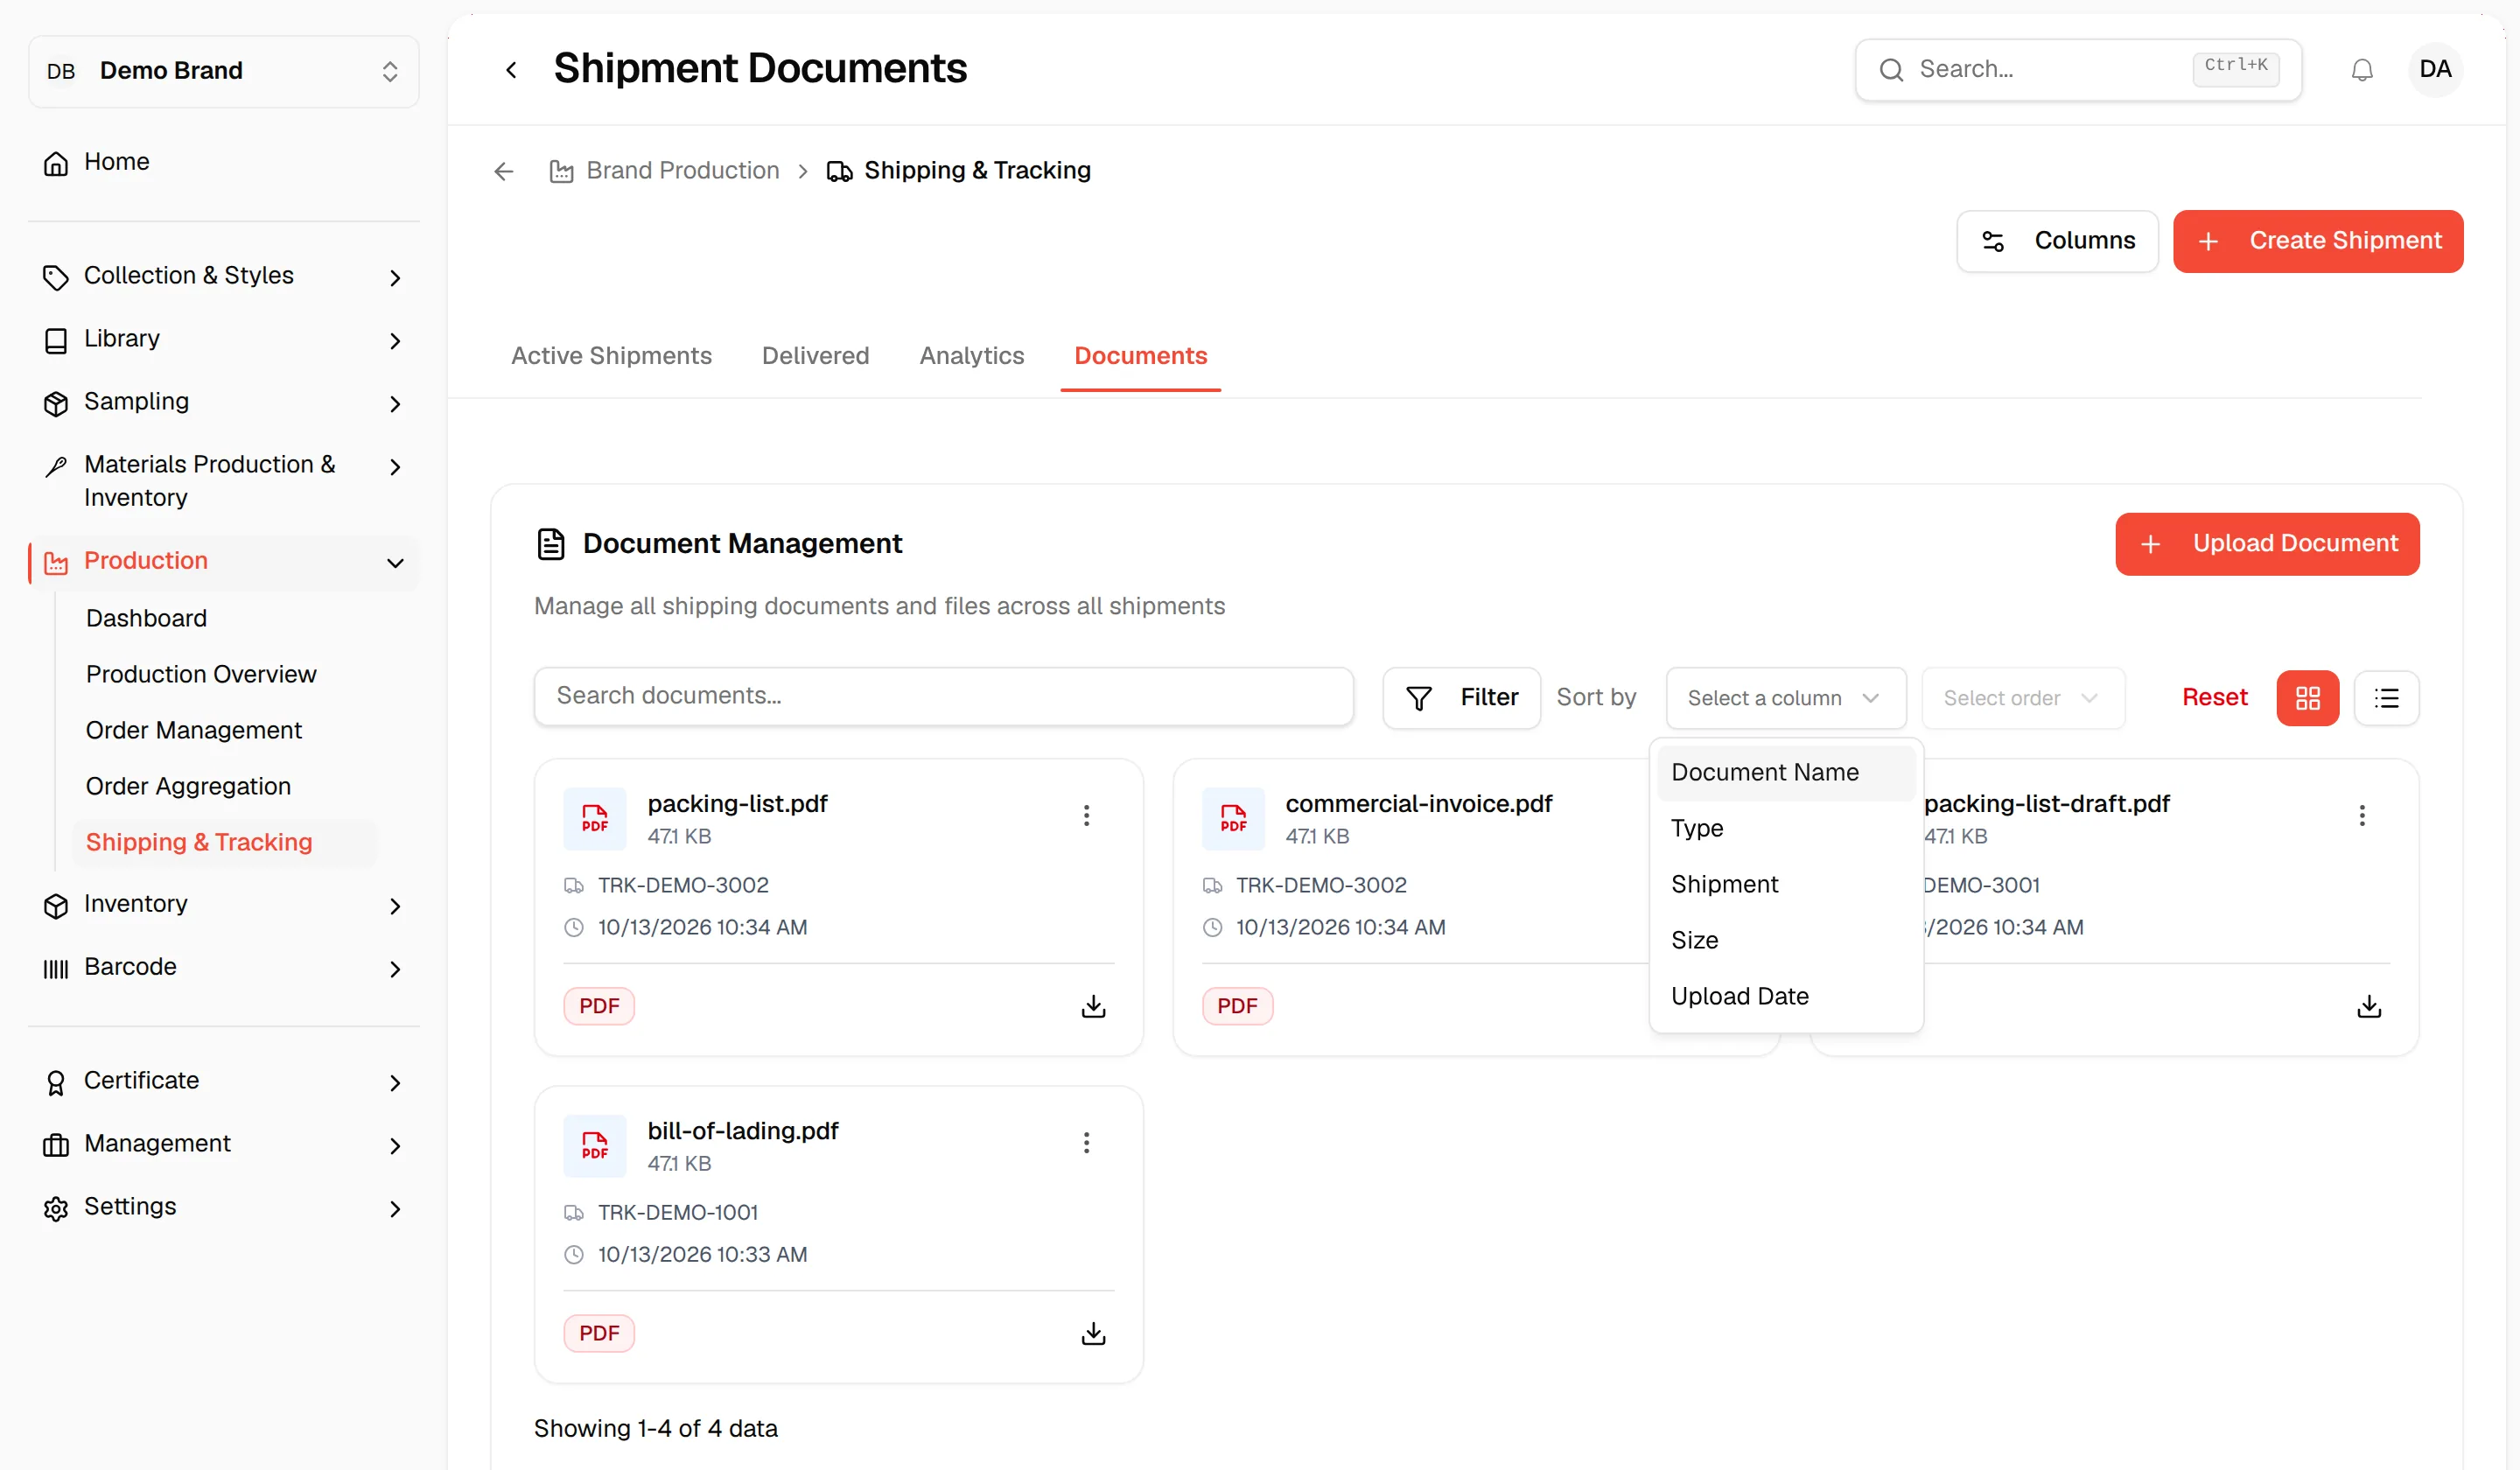This screenshot has width=2520, height=1470.
Task: Focus the Search documents field
Action: [x=943, y=696]
